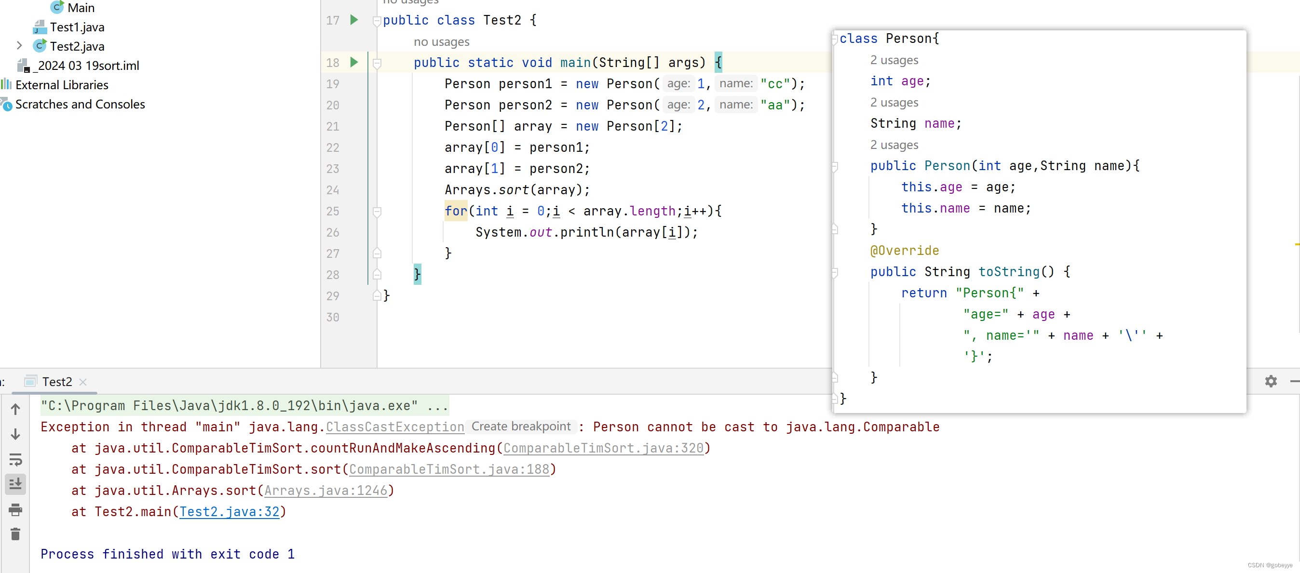This screenshot has height=573, width=1300.
Task: Open Run panel settings gear
Action: tap(1271, 381)
